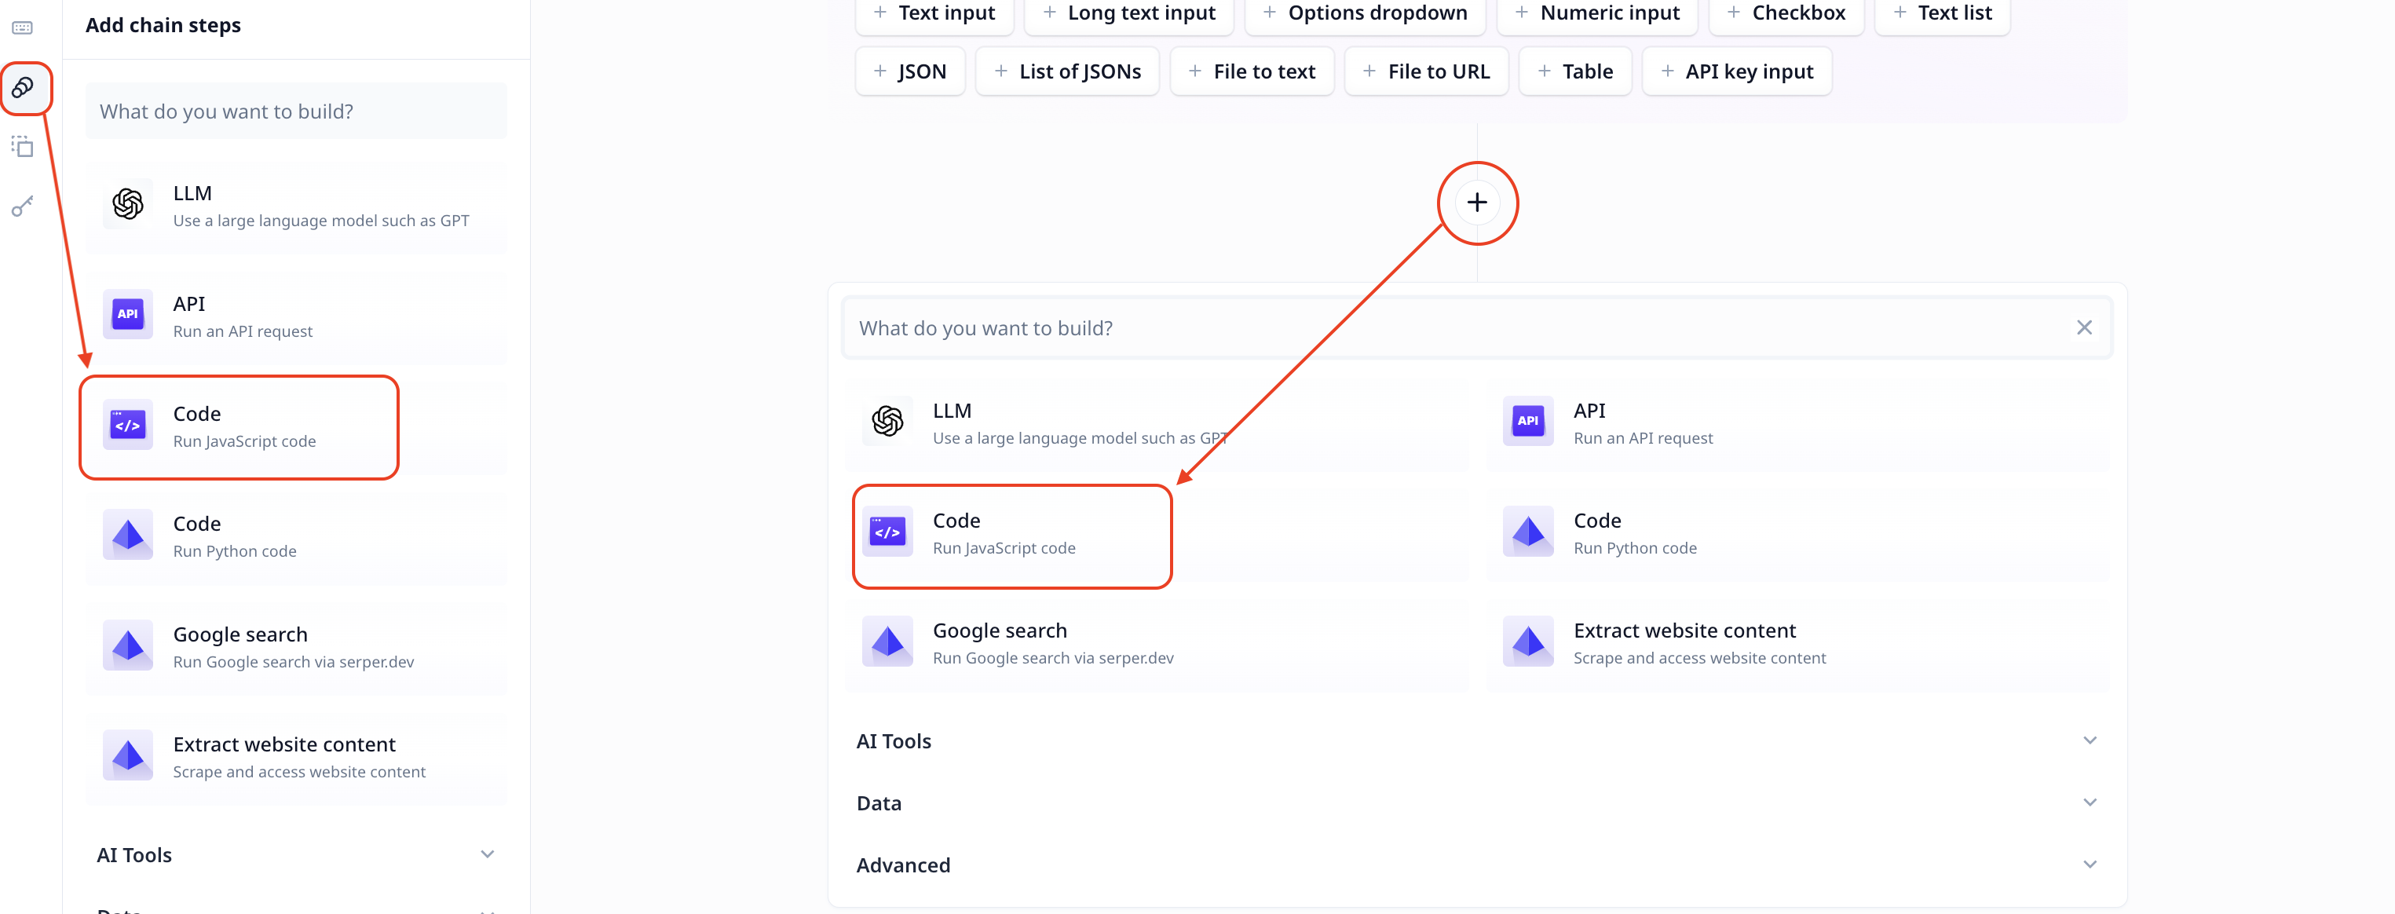Add a List of JSONs input
The width and height of the screenshot is (2395, 914).
(x=1067, y=71)
